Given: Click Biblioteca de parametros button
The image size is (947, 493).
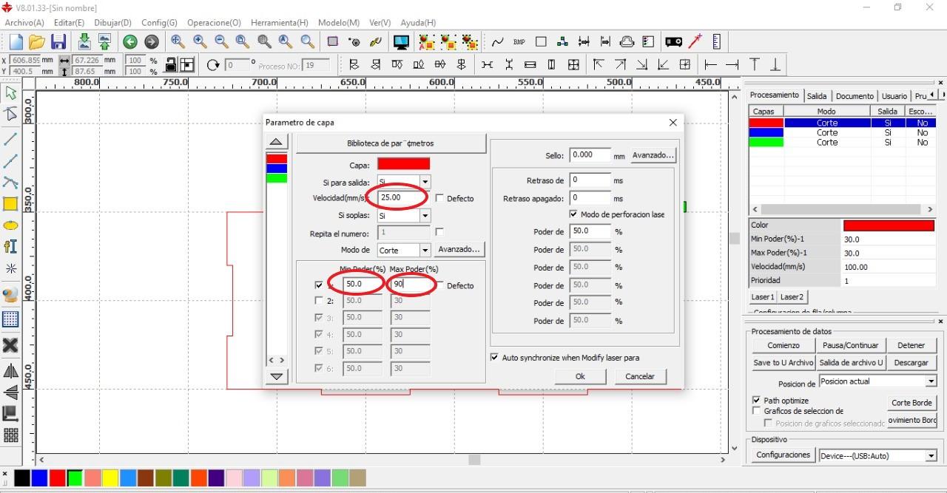Looking at the screenshot, I should [391, 143].
